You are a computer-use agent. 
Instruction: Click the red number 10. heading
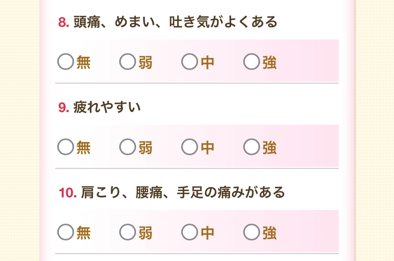[x=68, y=193]
